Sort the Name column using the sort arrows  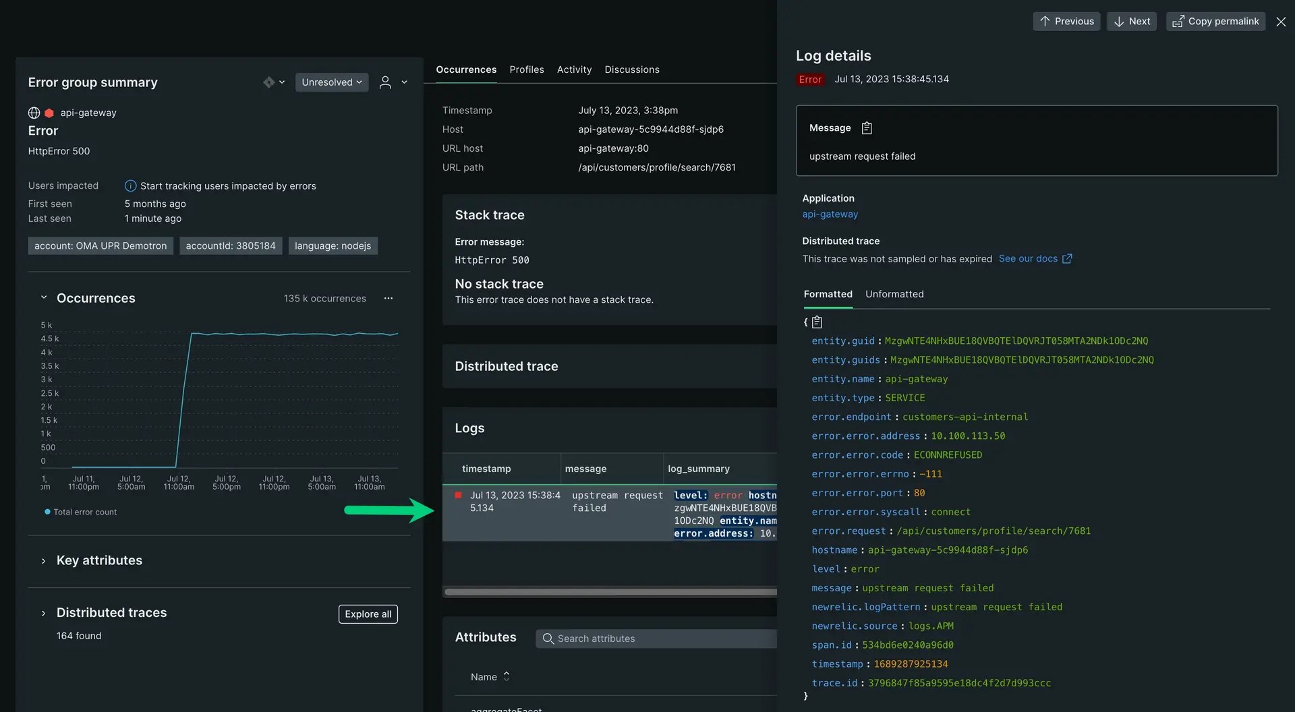tap(507, 676)
